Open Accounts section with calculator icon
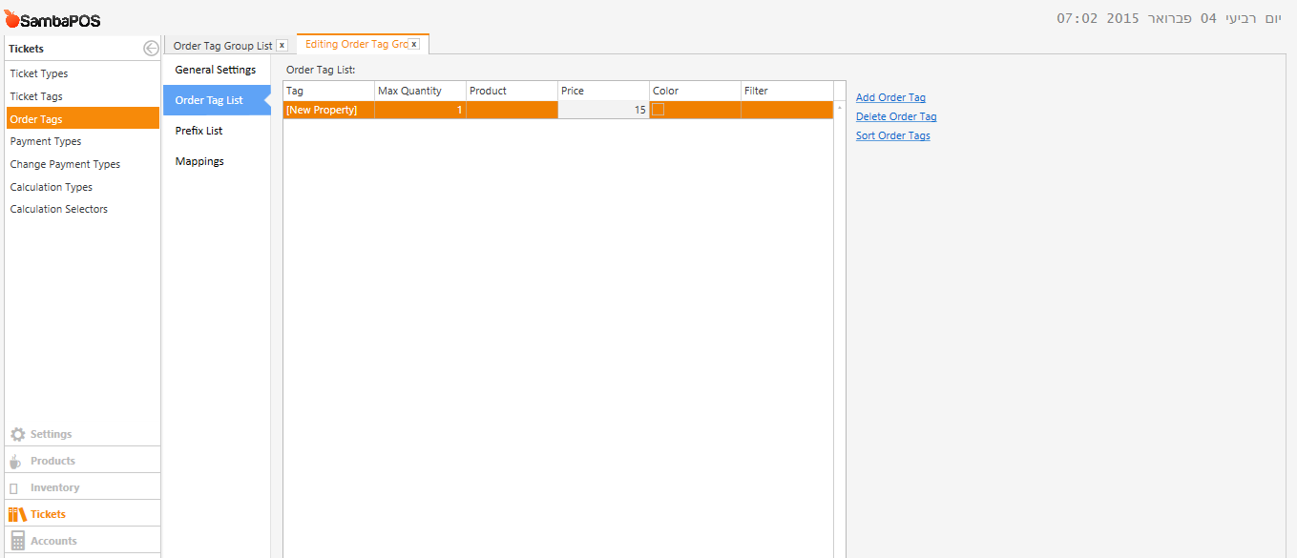Screen dimensions: 1297x558 pyautogui.click(x=18, y=541)
